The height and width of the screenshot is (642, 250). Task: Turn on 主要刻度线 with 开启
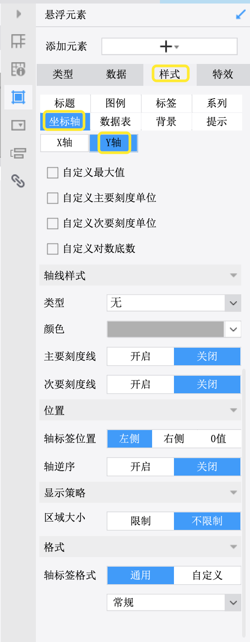point(140,356)
